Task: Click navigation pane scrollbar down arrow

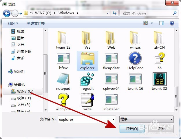Action: click(45, 110)
